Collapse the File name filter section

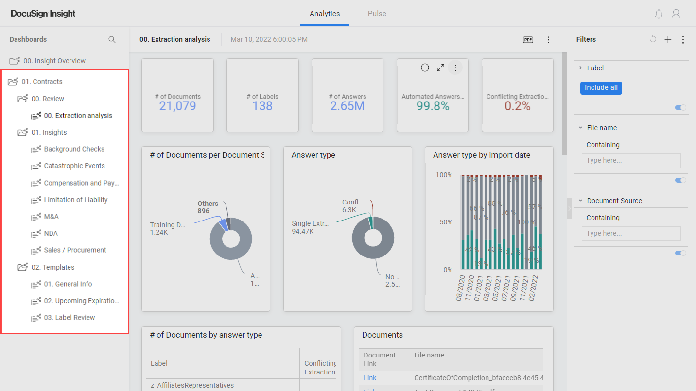coord(580,128)
